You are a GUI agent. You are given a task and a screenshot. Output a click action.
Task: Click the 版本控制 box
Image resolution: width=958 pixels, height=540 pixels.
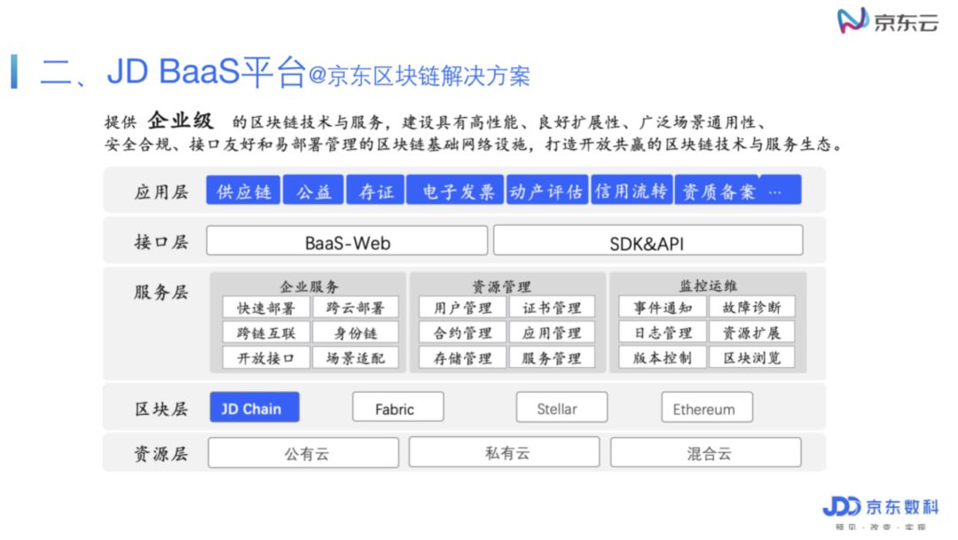tap(663, 356)
